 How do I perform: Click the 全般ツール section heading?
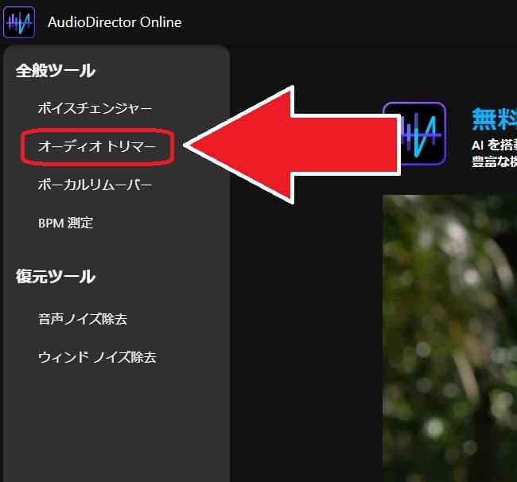tap(56, 71)
